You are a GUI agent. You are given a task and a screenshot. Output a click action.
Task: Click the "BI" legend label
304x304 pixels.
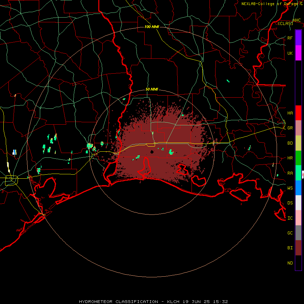[x=290, y=248]
